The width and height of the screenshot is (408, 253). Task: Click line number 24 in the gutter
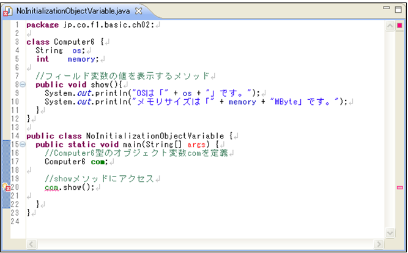(x=15, y=221)
